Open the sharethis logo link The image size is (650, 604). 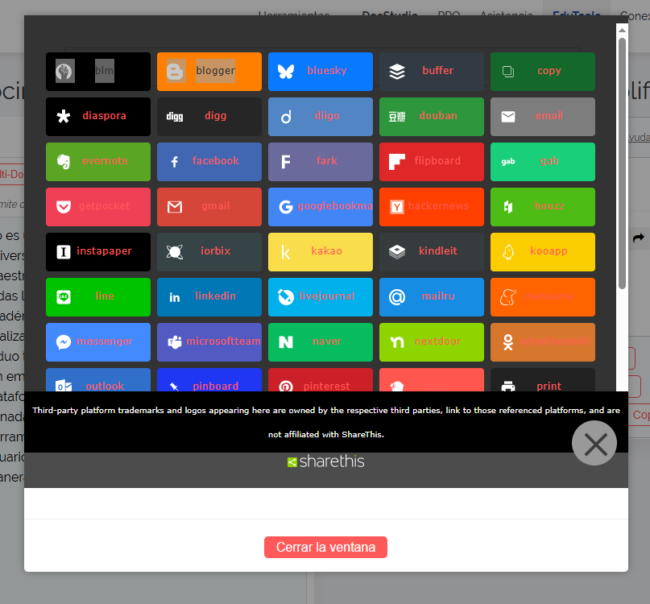coord(326,461)
